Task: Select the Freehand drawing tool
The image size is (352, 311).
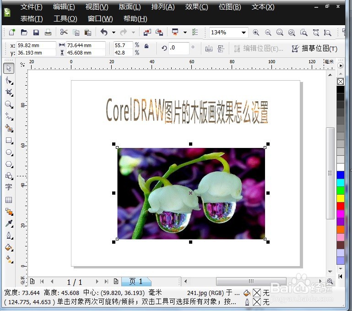Action: point(9,116)
